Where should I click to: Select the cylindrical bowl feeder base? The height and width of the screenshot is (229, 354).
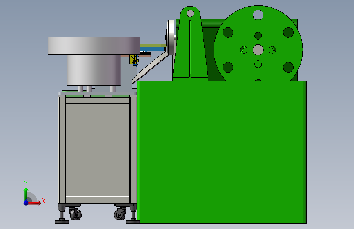pyautogui.click(x=94, y=70)
